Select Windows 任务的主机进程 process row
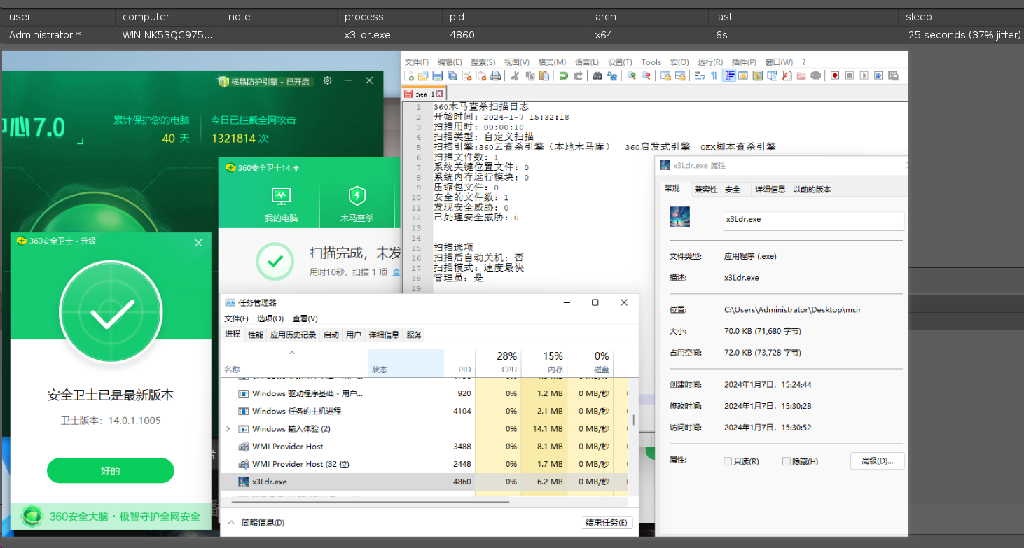Screen dimensions: 1024x548 [424, 411]
